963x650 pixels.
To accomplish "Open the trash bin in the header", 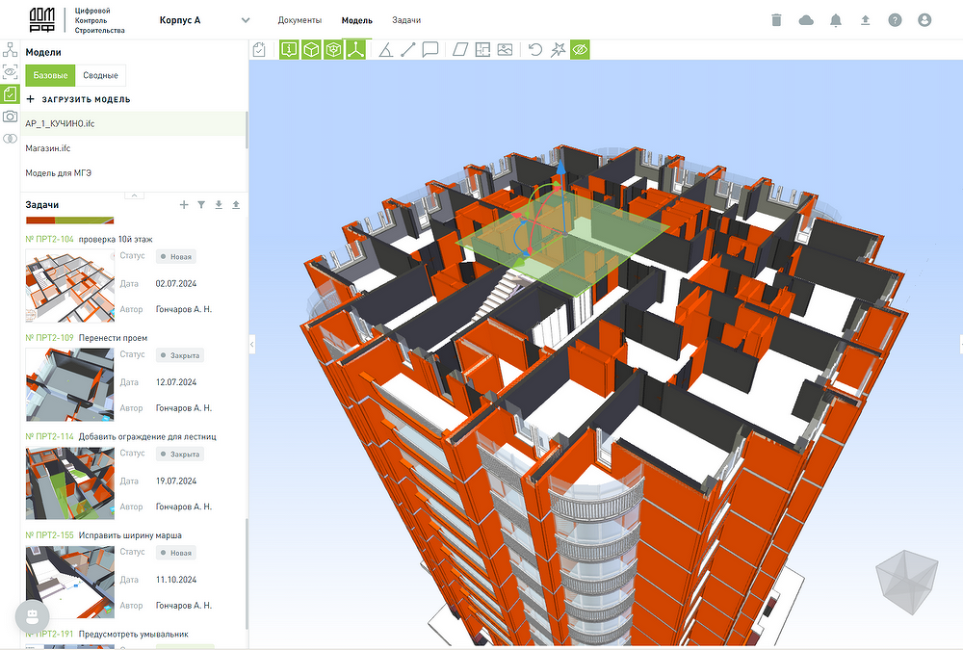I will pos(776,20).
